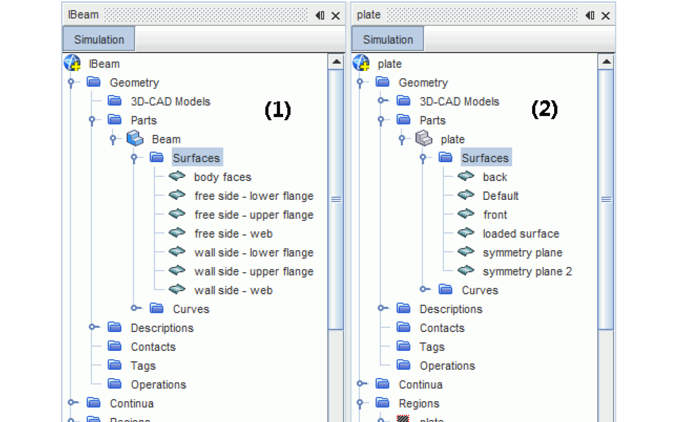Select 'wall side - web' surface

point(233,290)
